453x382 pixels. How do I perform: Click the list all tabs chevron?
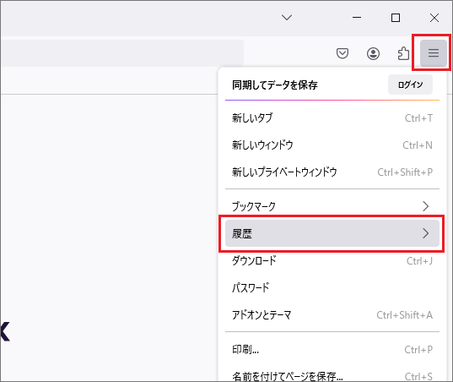pos(287,18)
